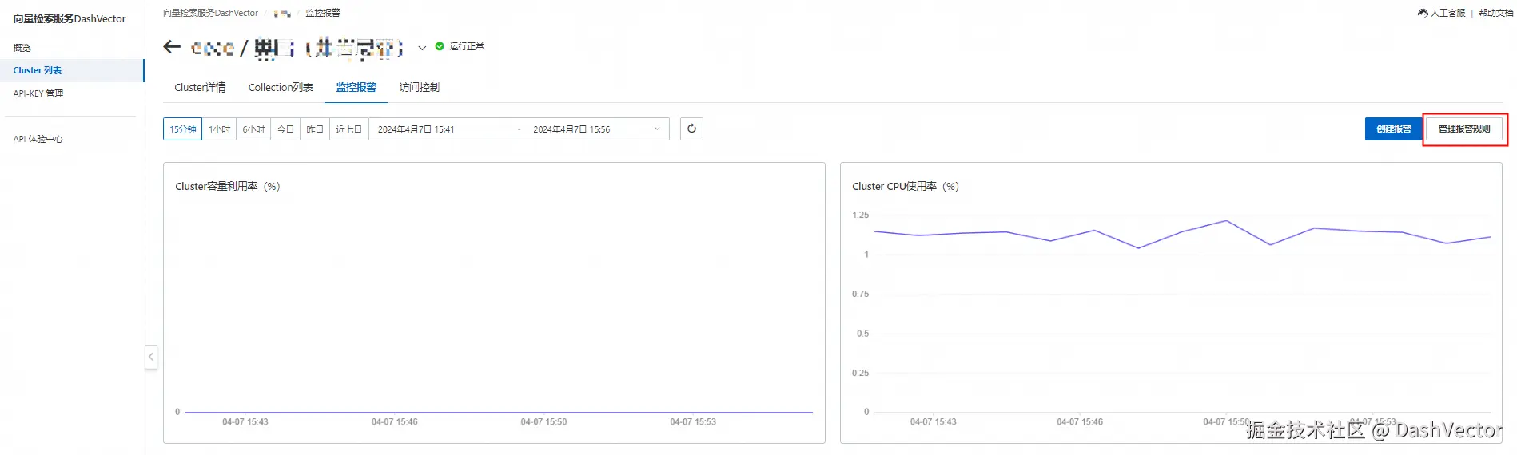The width and height of the screenshot is (1517, 455).
Task: Open the 监控报警 tab
Action: [x=356, y=87]
